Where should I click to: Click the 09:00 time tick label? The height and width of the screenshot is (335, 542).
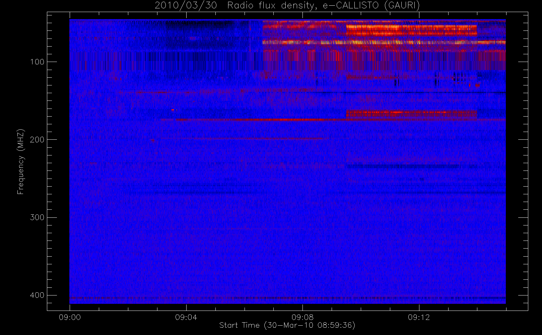coord(70,317)
